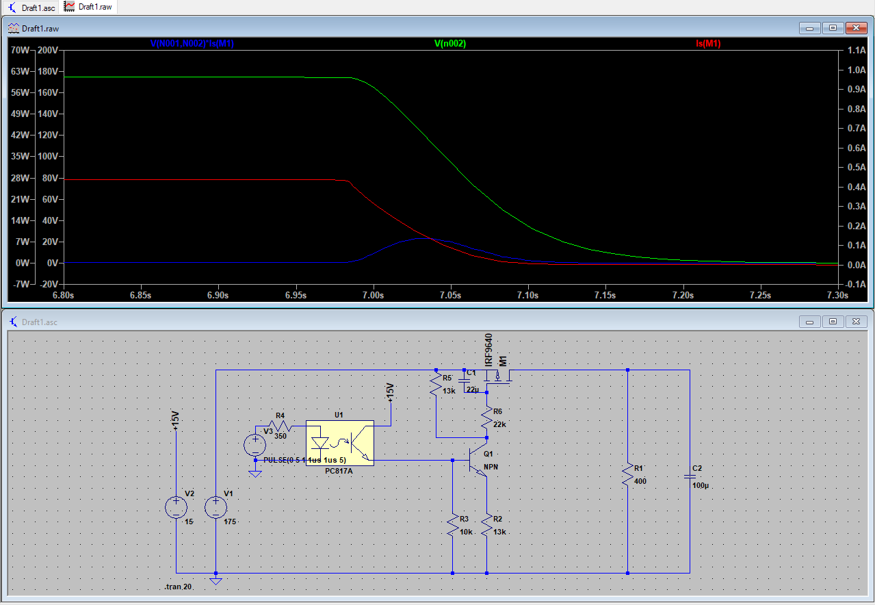Click the NPN label under Q1
This screenshot has width=875, height=605.
click(491, 467)
